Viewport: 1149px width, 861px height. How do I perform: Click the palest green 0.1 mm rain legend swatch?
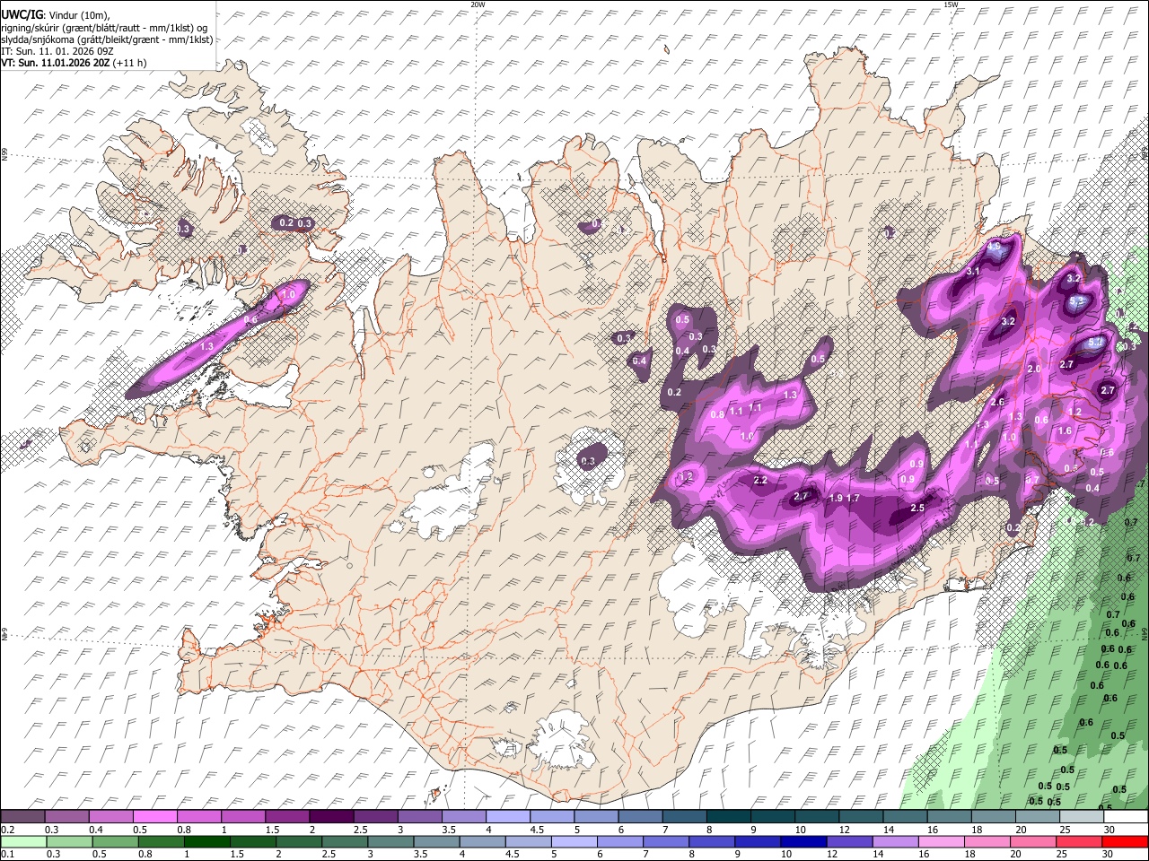23,841
